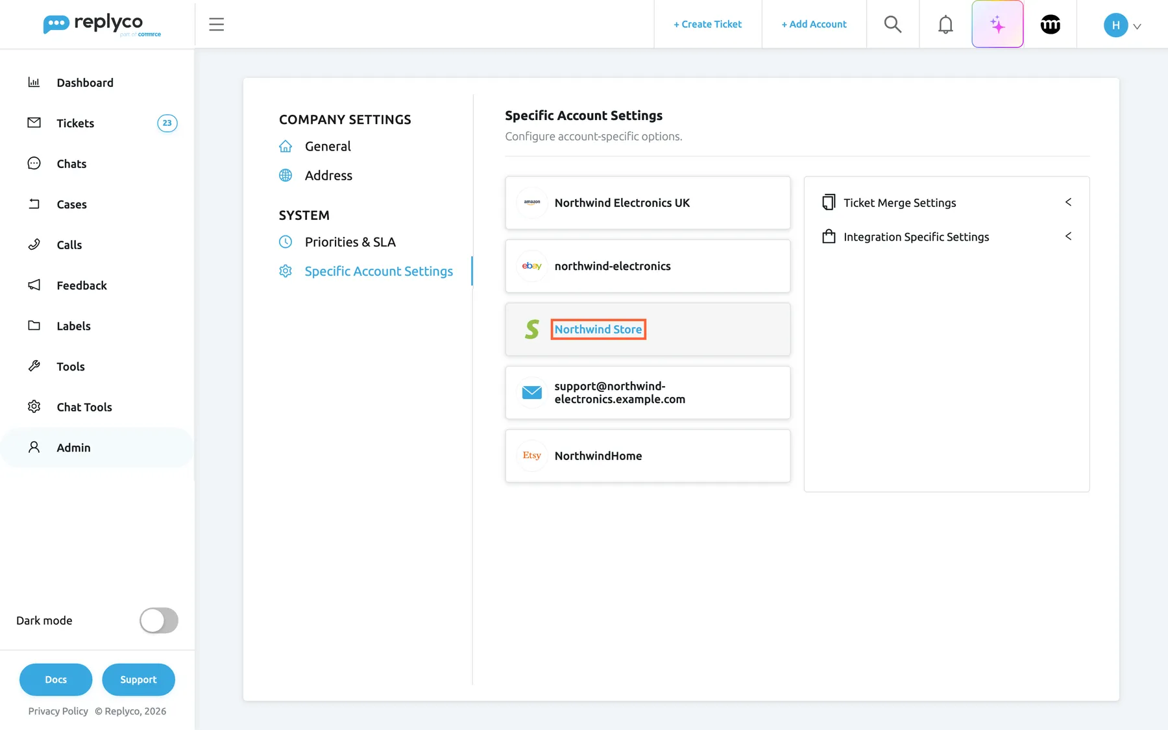Open notifications bell icon
The width and height of the screenshot is (1168, 730).
(x=945, y=24)
